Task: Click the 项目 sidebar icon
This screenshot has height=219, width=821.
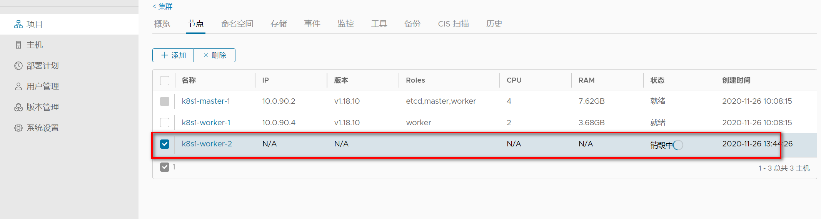Action: click(x=18, y=25)
